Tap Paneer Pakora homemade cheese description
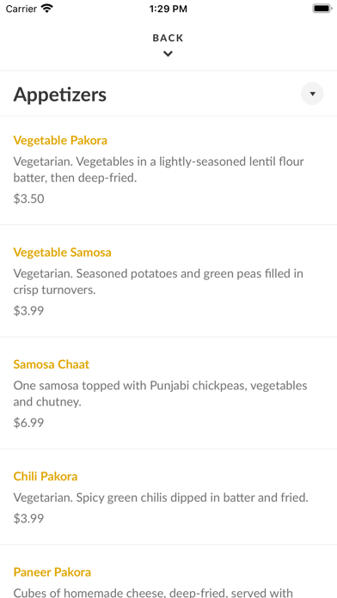 pos(153,593)
